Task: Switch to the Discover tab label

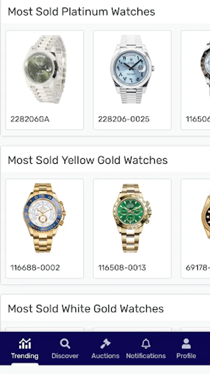Action: click(65, 356)
